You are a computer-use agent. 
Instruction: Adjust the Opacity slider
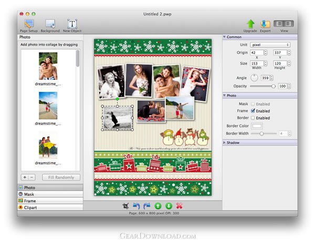point(273,86)
